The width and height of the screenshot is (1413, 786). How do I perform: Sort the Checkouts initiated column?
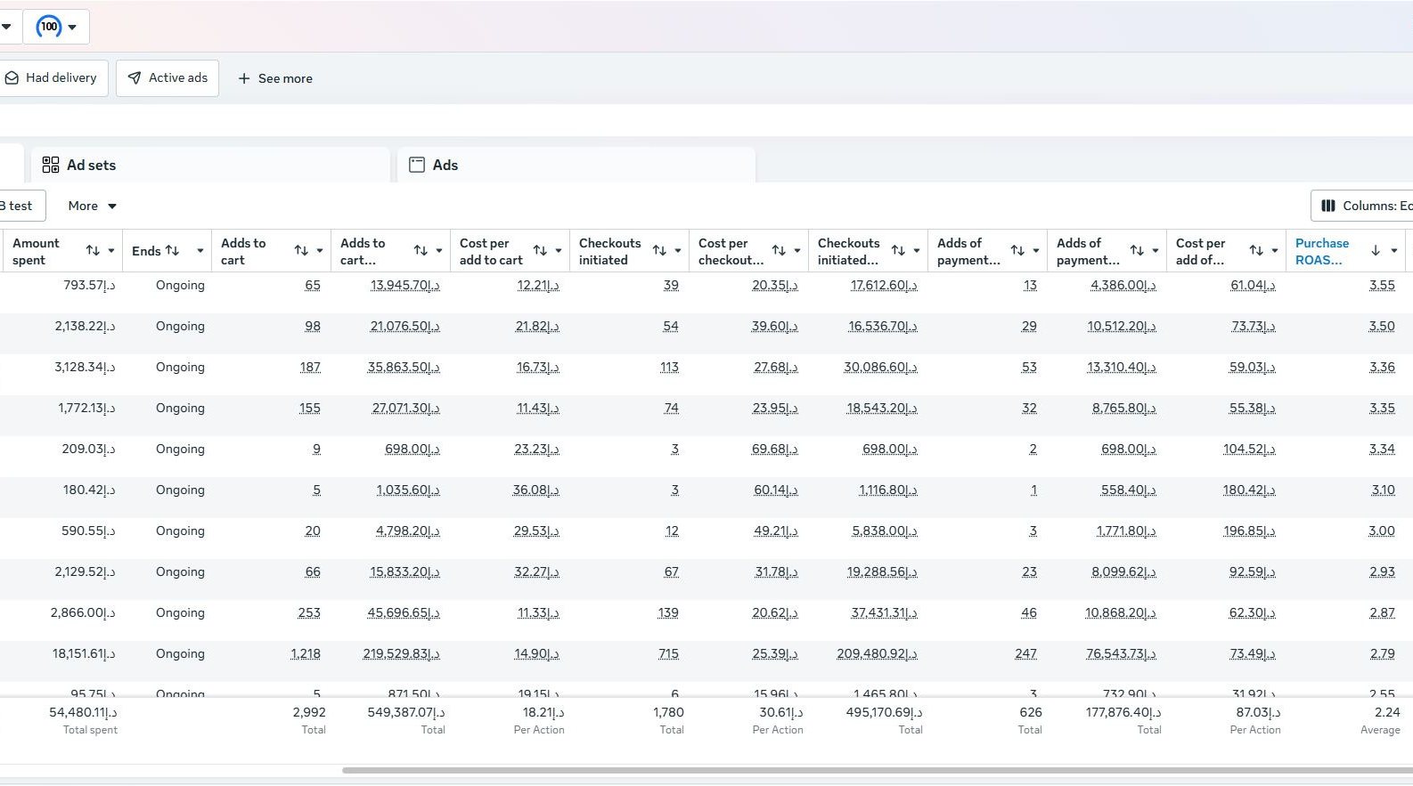click(x=659, y=251)
